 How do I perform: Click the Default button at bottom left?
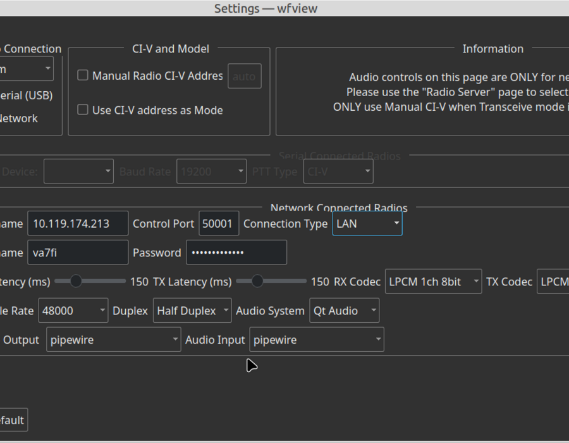coord(13,420)
